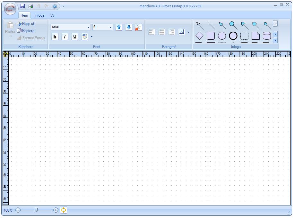294x218 pixels.
Task: Toggle italic formatting
Action: 65,36
